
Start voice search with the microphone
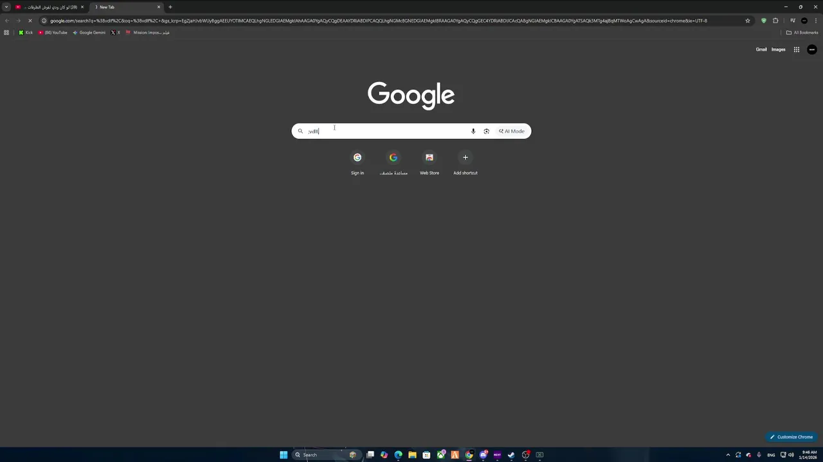[x=473, y=131]
